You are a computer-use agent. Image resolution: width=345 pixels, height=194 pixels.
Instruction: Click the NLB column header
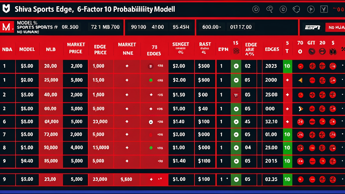point(51,49)
